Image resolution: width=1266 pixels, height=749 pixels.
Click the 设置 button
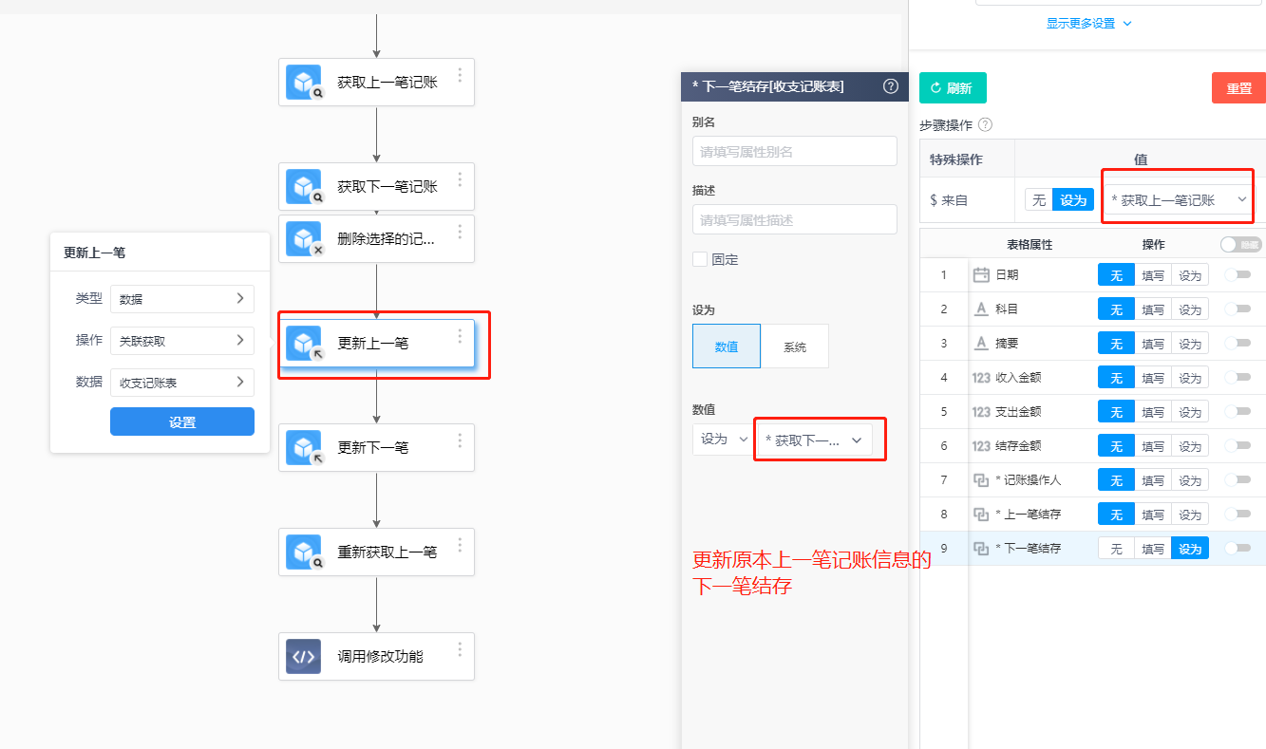(182, 422)
